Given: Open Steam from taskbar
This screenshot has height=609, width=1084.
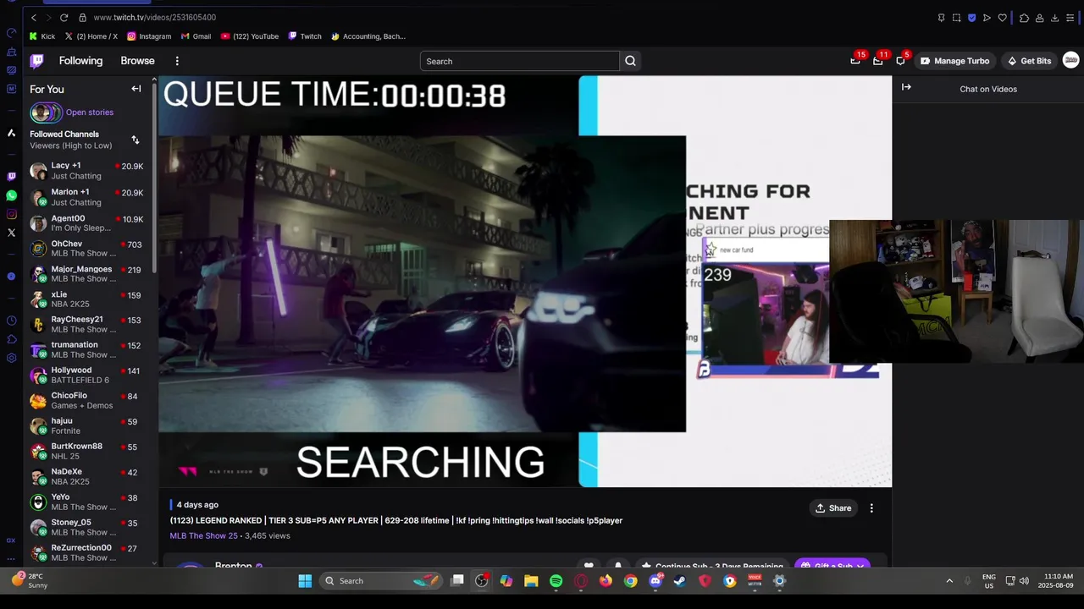Looking at the screenshot, I should 679,581.
